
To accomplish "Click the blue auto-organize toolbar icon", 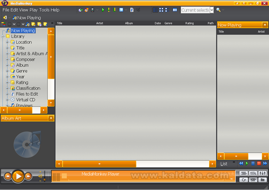I will point(121,10).
